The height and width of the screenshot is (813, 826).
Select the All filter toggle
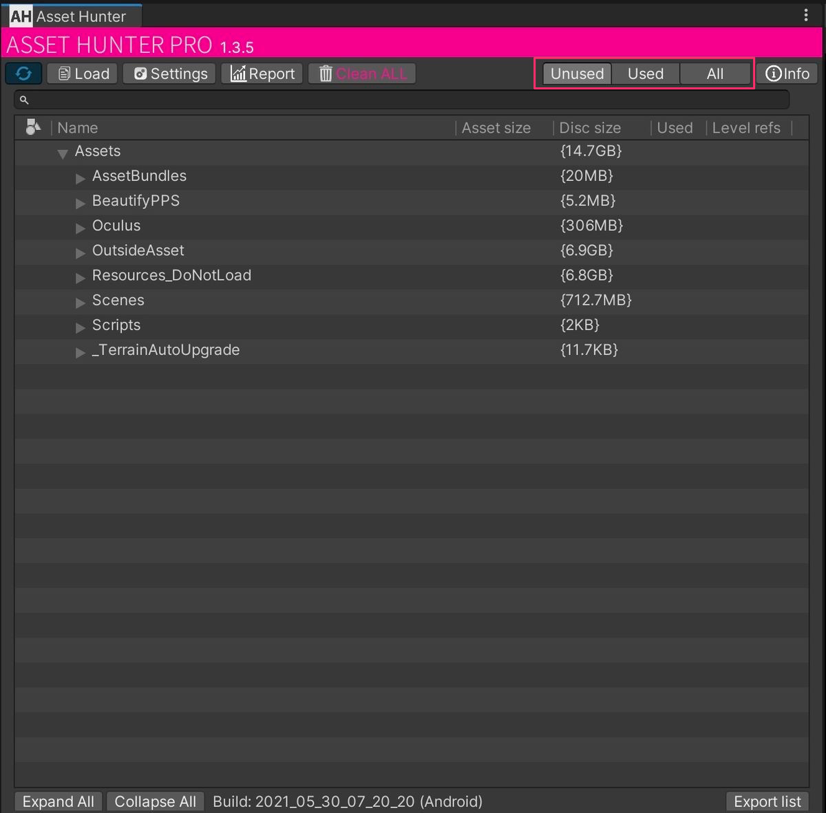[x=715, y=74]
